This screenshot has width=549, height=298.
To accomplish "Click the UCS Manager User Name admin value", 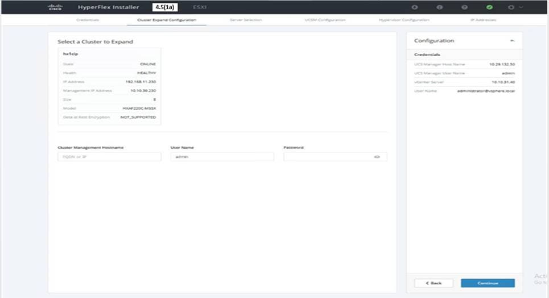I will 508,73.
